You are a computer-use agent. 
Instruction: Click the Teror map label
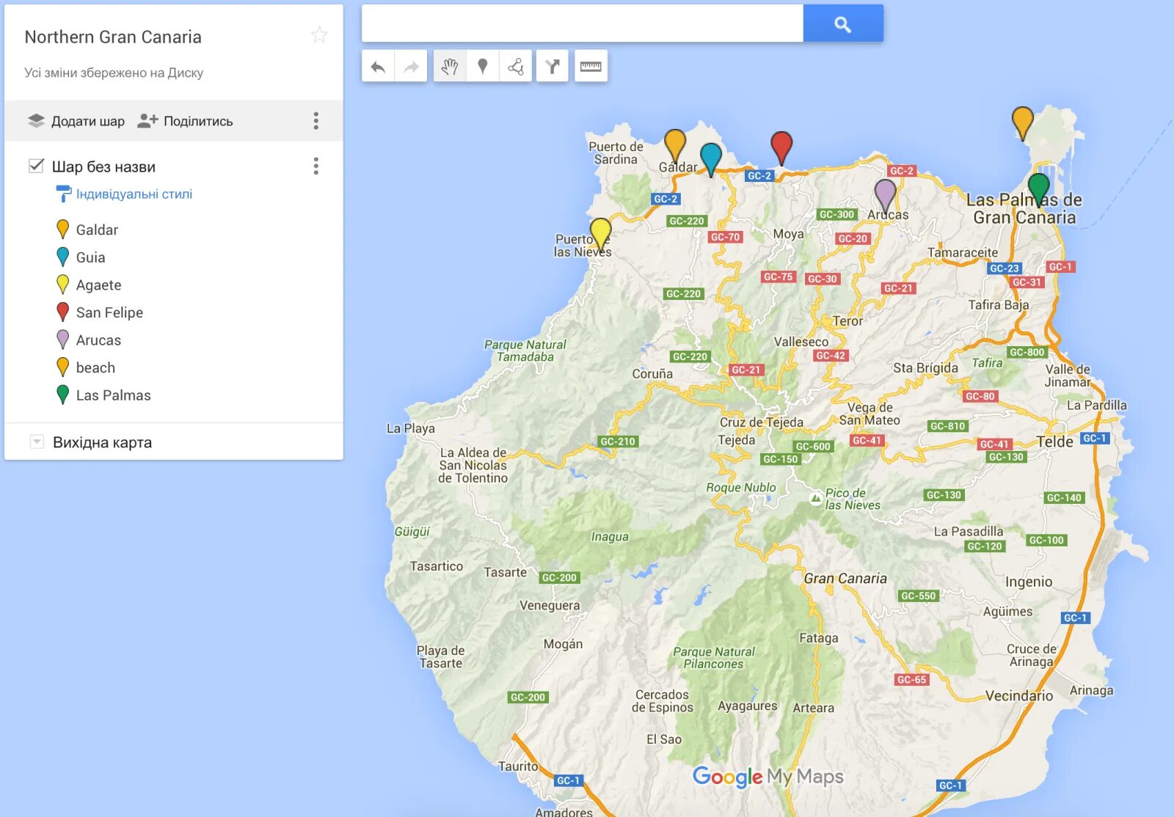click(847, 321)
